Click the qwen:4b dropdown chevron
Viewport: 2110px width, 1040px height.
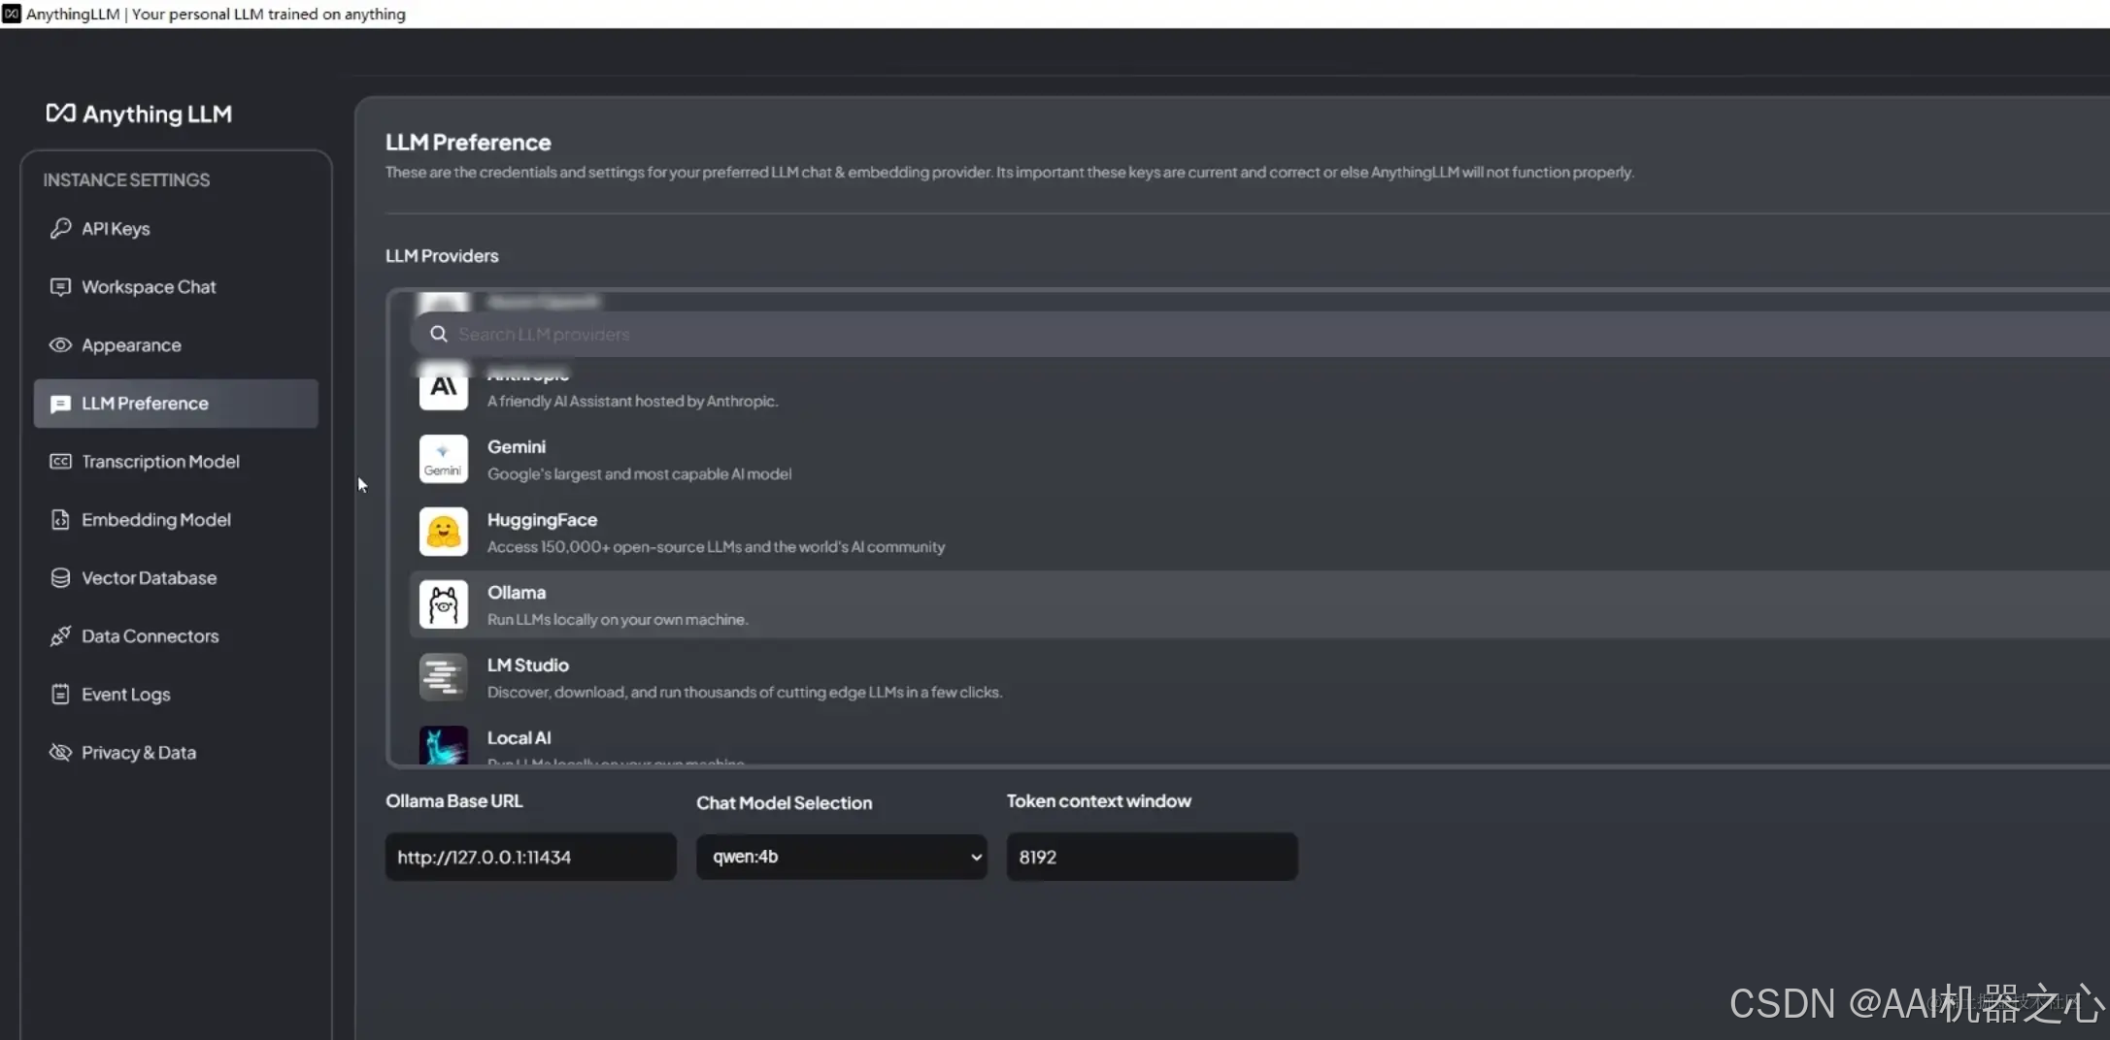pos(976,857)
